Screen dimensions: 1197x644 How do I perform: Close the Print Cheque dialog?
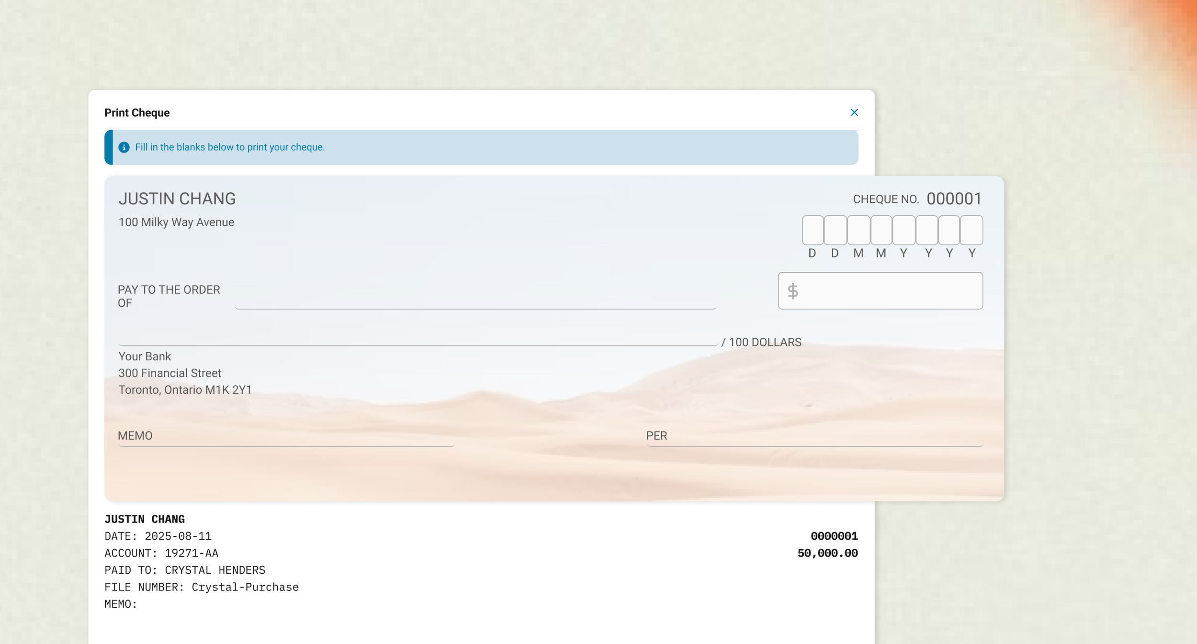pyautogui.click(x=854, y=112)
